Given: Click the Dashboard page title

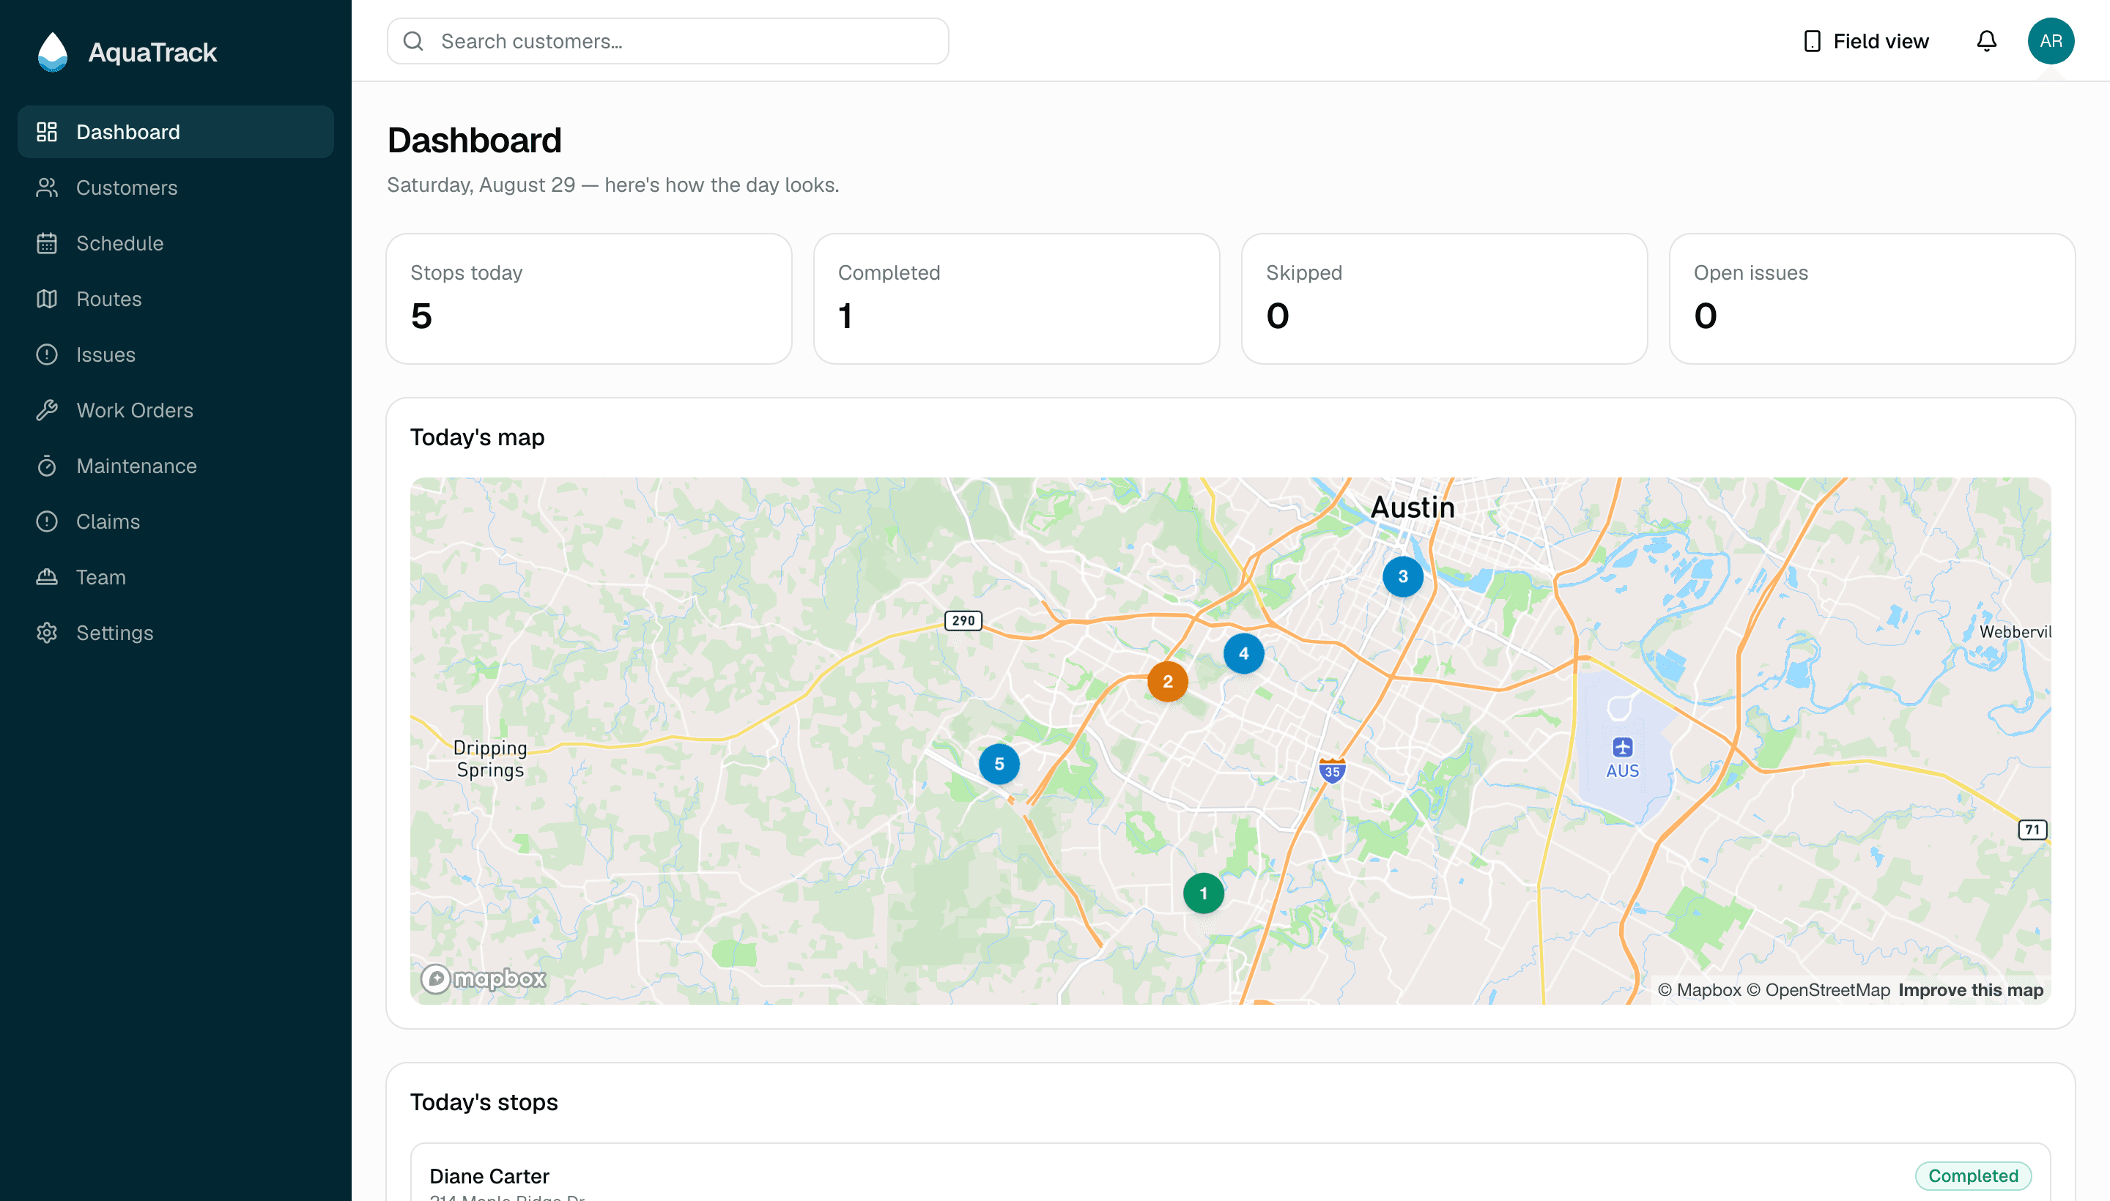Looking at the screenshot, I should 475,140.
